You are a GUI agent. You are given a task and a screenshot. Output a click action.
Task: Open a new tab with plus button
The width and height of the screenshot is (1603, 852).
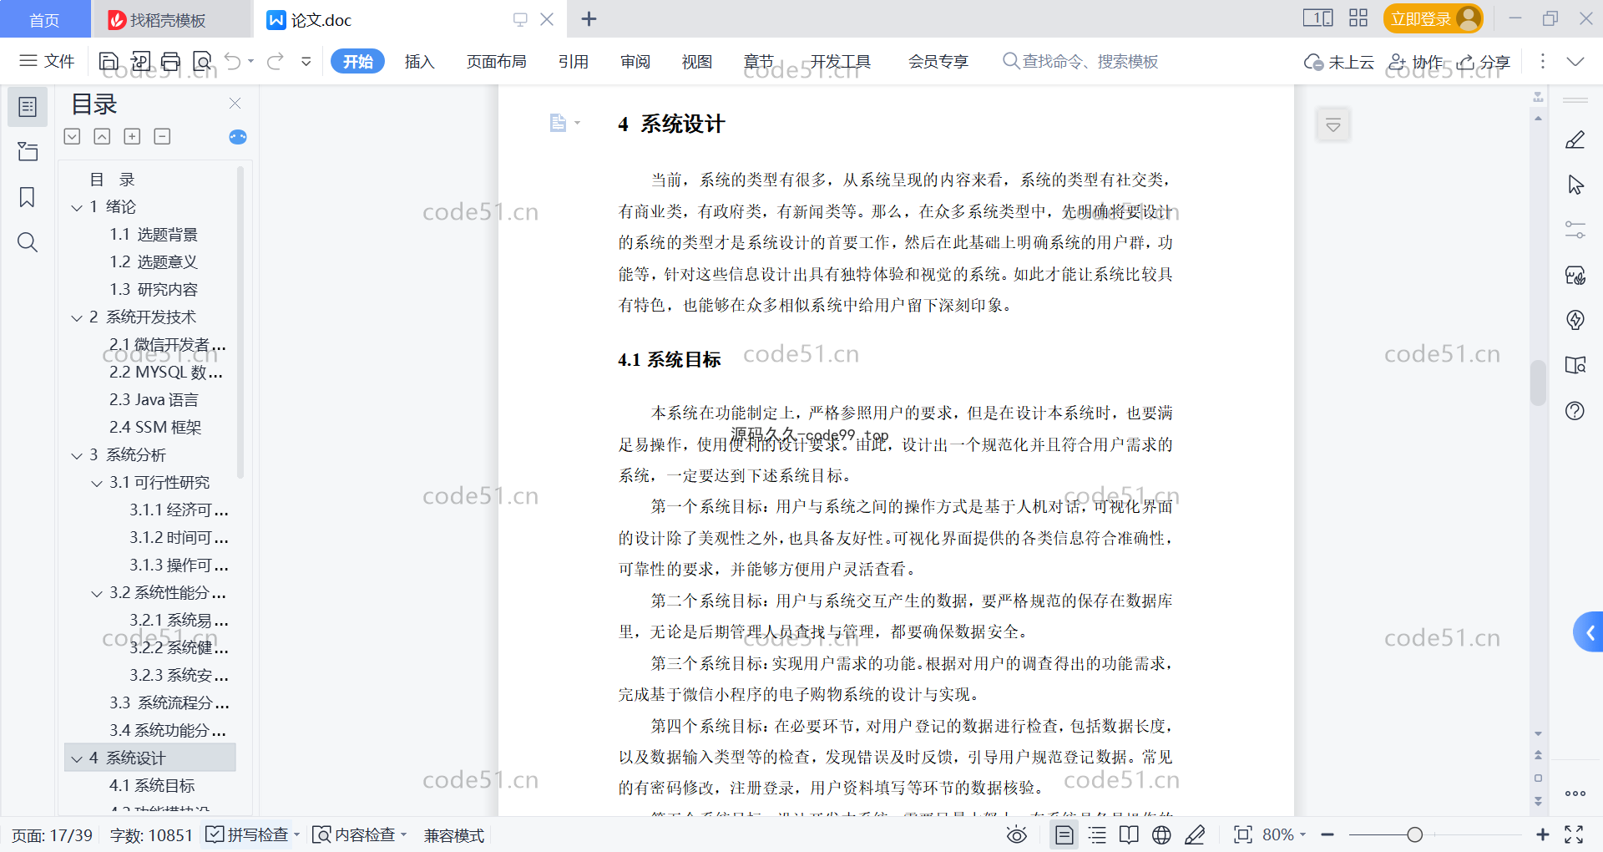(x=589, y=19)
